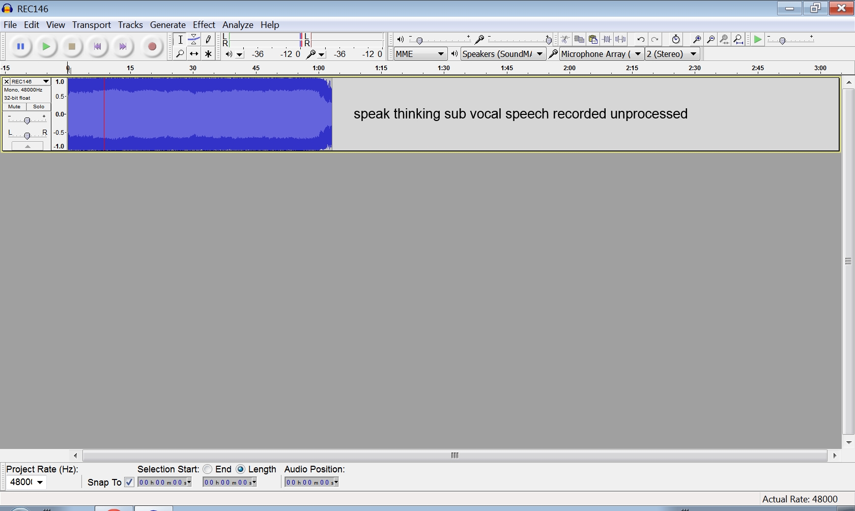Select the End radio button
Viewport: 855px width, 511px height.
tap(208, 469)
